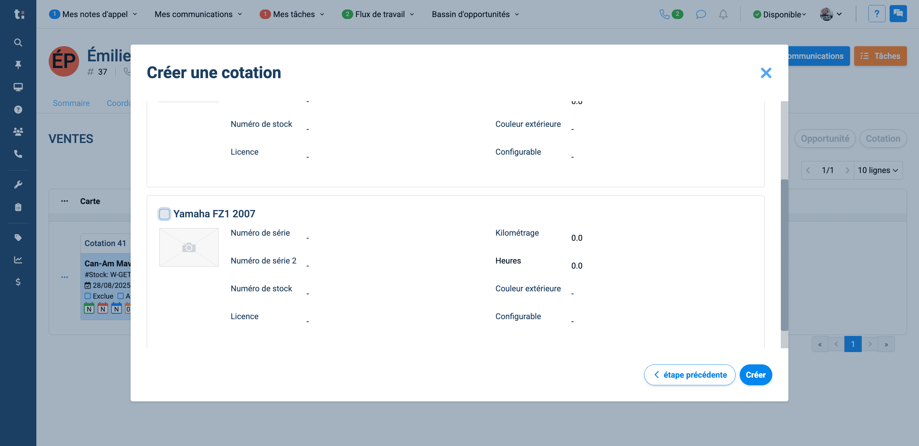This screenshot has width=919, height=446.
Task: Select the Yamaha FZ1 2007 checkbox
Action: [x=164, y=214]
